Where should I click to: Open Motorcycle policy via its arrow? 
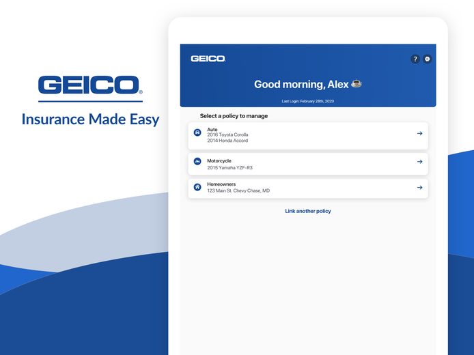point(419,162)
